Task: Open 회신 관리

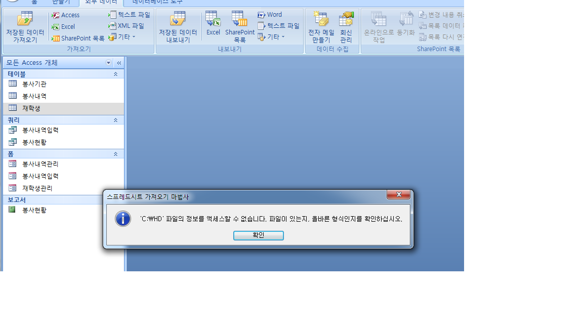Action: [x=346, y=27]
